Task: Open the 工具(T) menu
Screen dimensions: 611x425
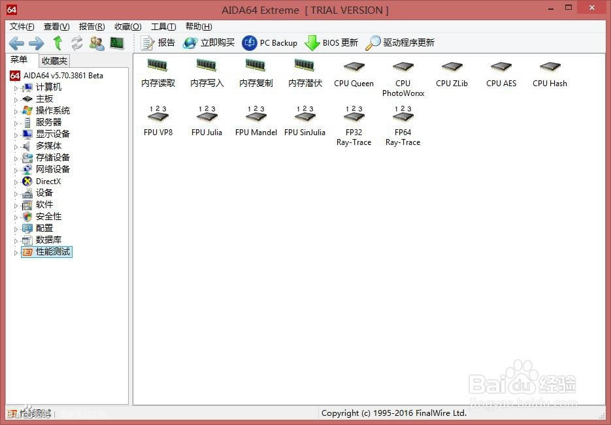Action: (x=163, y=27)
